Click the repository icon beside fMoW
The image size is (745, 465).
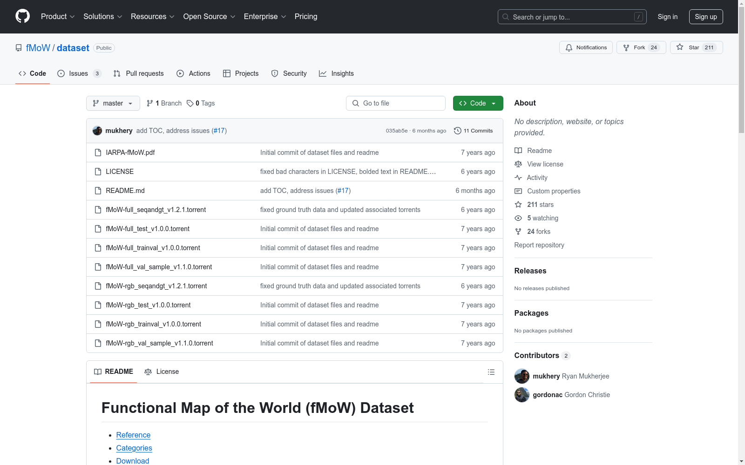coord(19,48)
